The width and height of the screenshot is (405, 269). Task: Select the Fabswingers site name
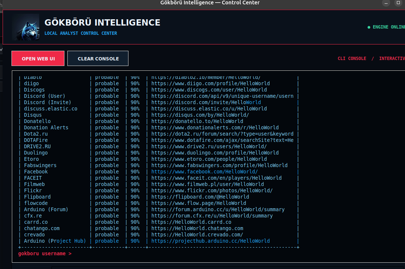point(40,165)
